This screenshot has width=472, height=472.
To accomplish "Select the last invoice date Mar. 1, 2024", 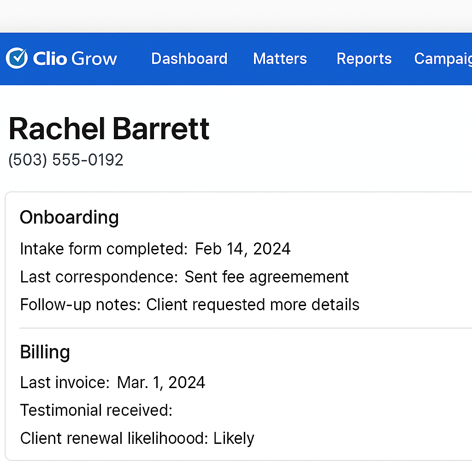I will click(x=160, y=382).
